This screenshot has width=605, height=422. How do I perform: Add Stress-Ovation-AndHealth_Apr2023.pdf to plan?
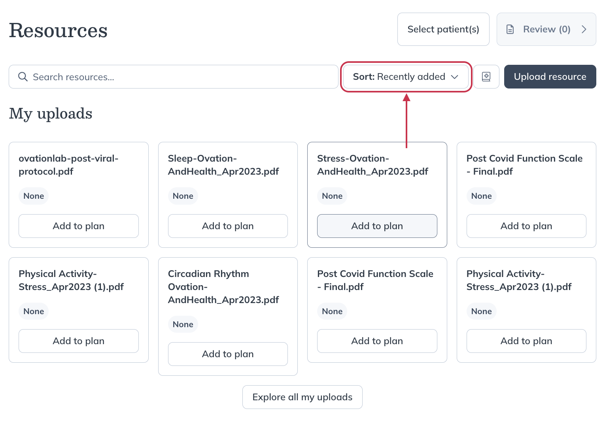377,226
